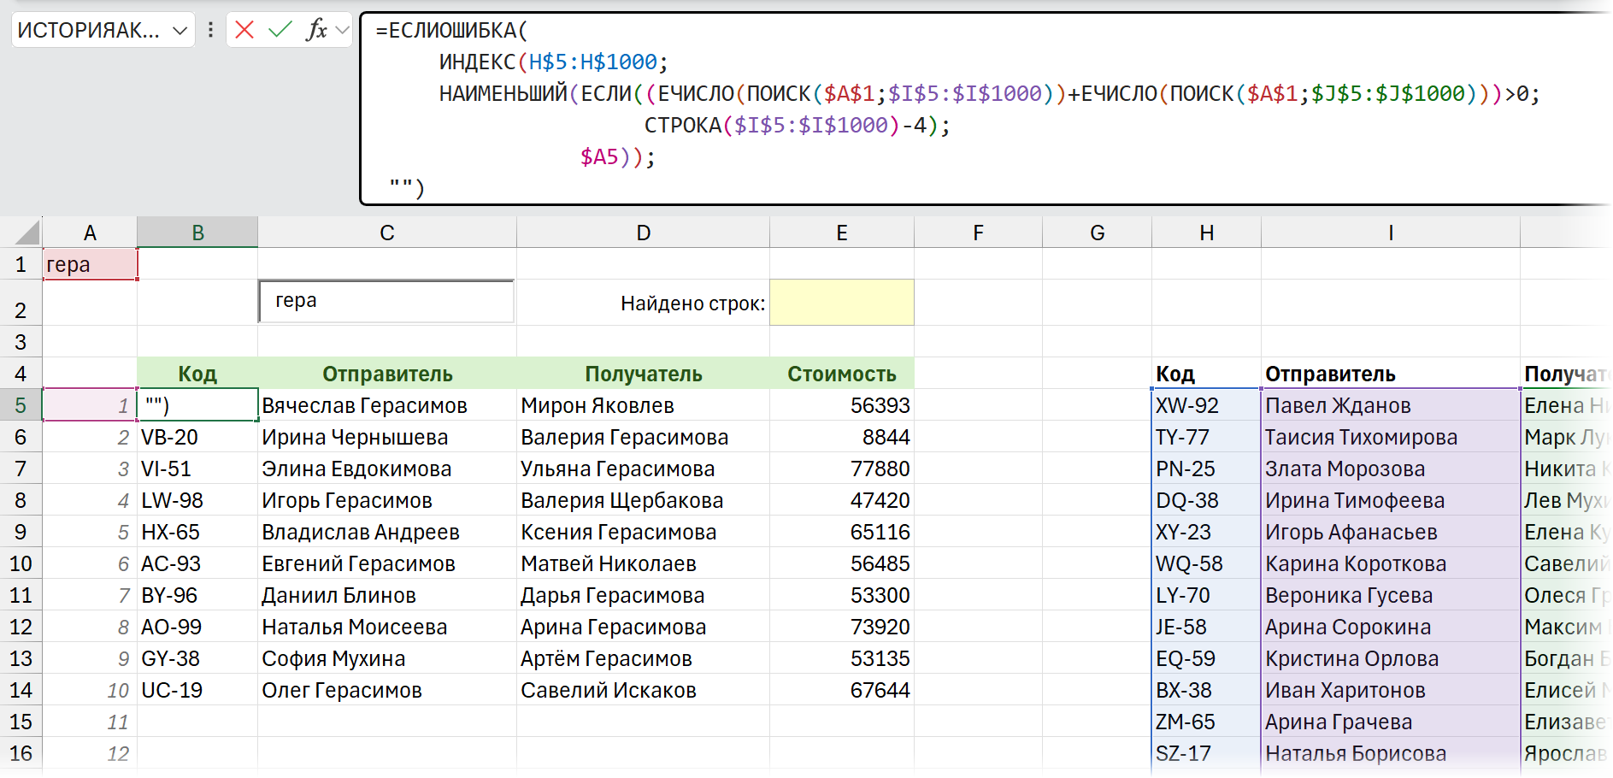Click source cell Павел Жданов
The height and width of the screenshot is (778, 1613).
[1391, 405]
